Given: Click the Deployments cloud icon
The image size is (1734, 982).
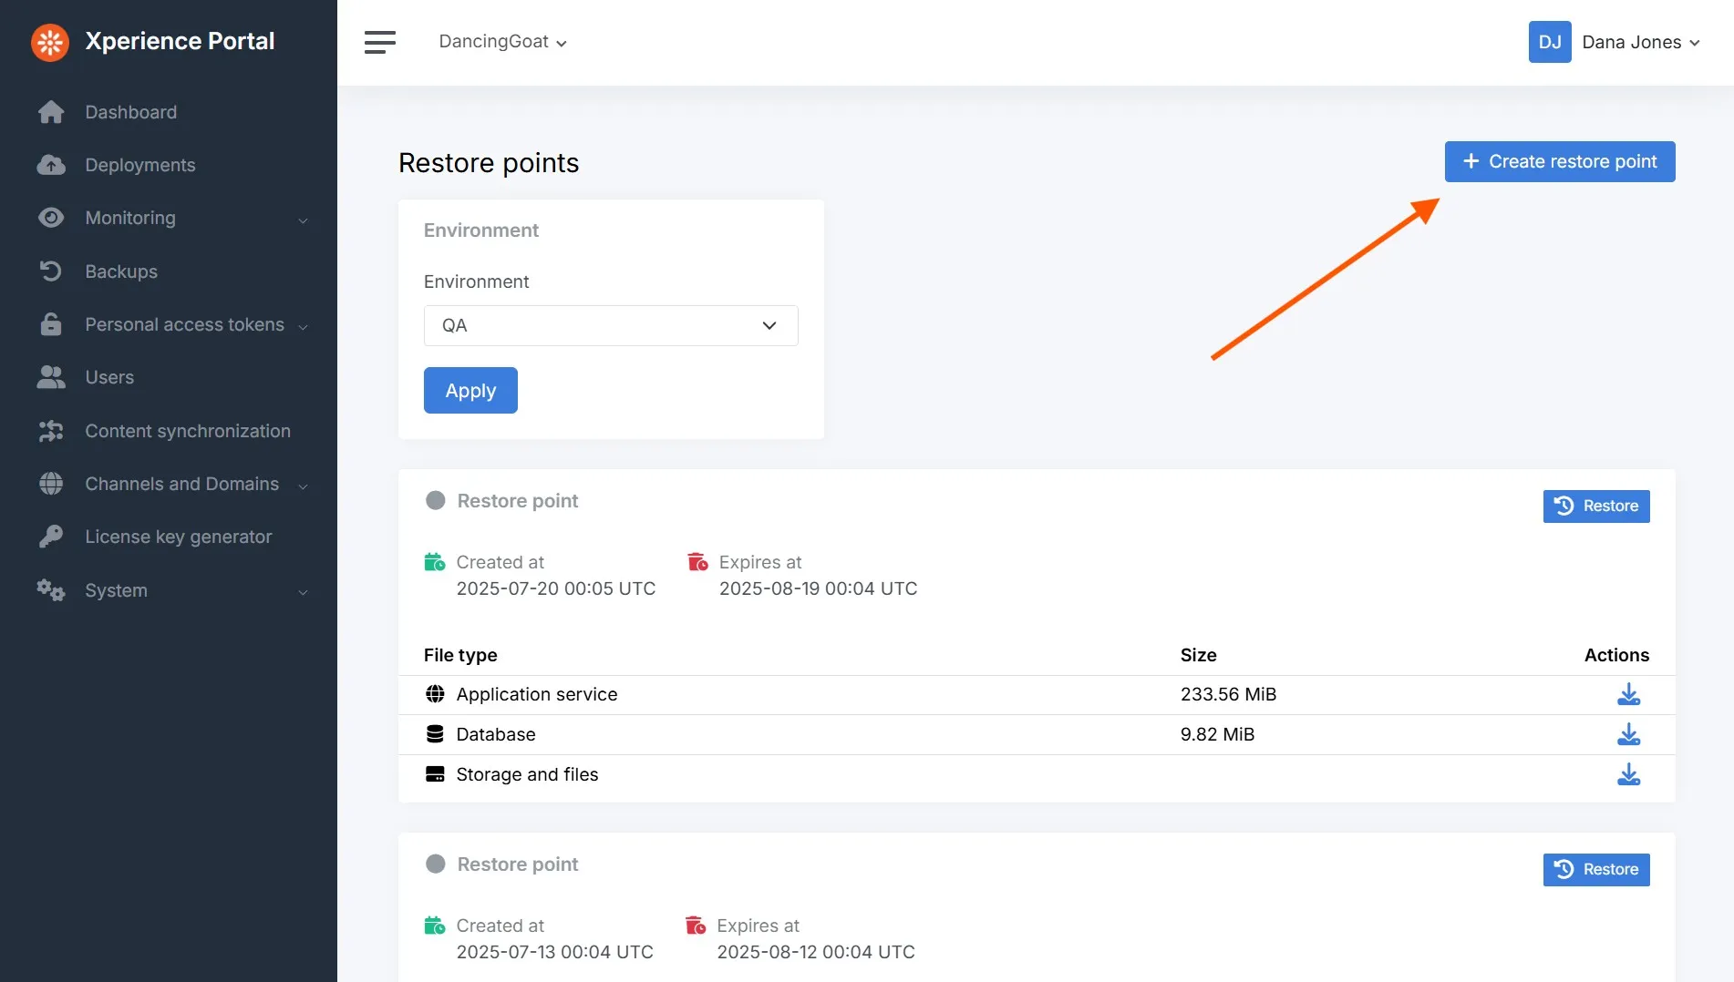Looking at the screenshot, I should pos(51,165).
